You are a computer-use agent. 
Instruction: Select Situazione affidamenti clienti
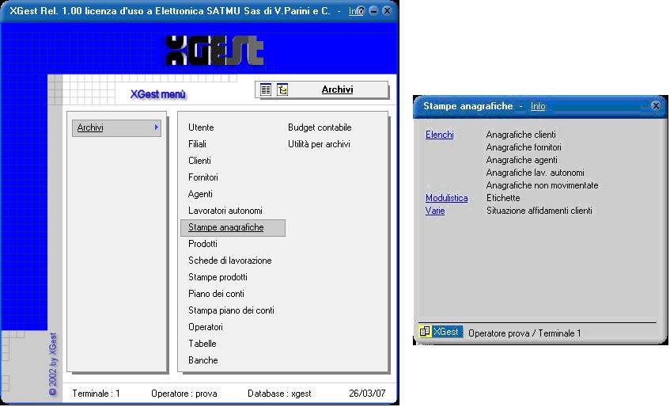point(539,211)
